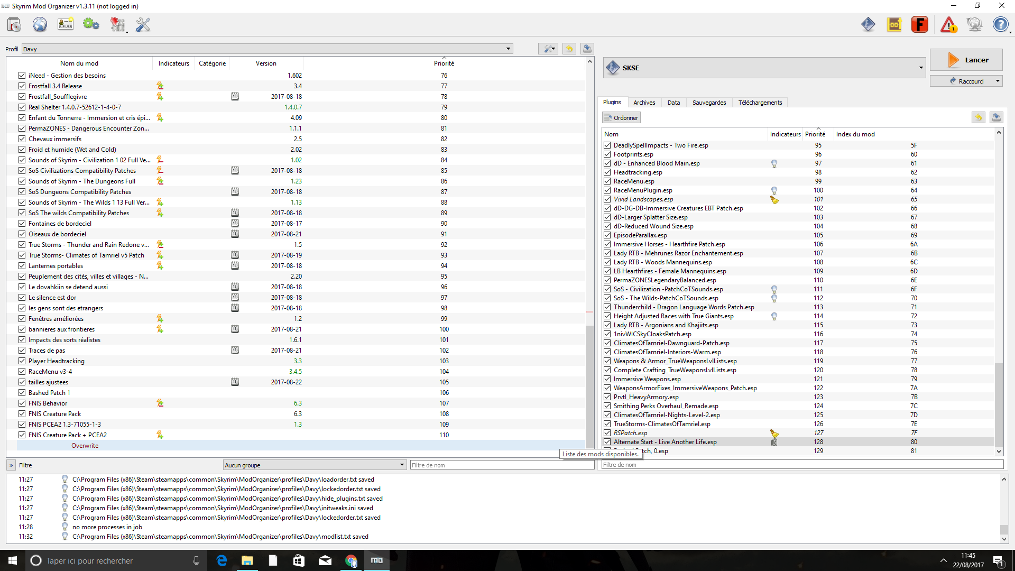
Task: Open the Téléchargements tab
Action: click(760, 103)
